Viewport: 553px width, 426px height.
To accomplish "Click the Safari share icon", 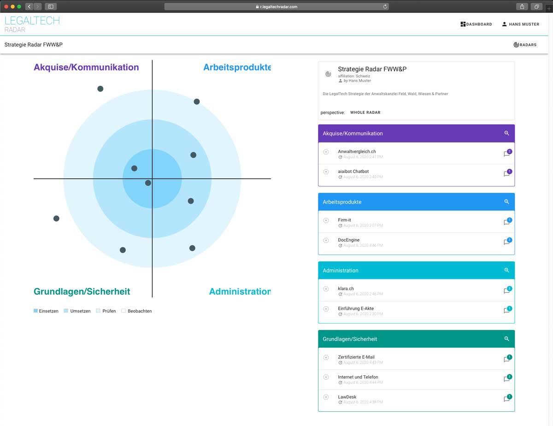I will pyautogui.click(x=522, y=6).
